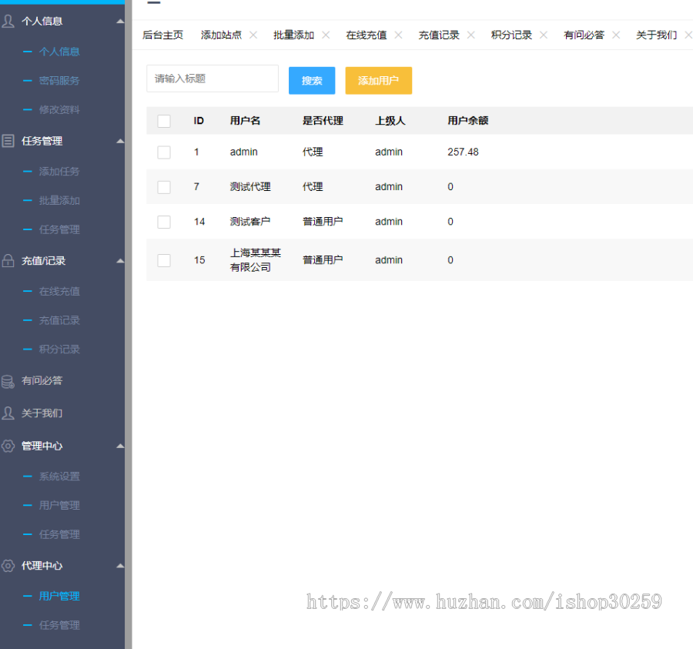
Task: Open 充值记录 in sidebar
Action: [59, 320]
